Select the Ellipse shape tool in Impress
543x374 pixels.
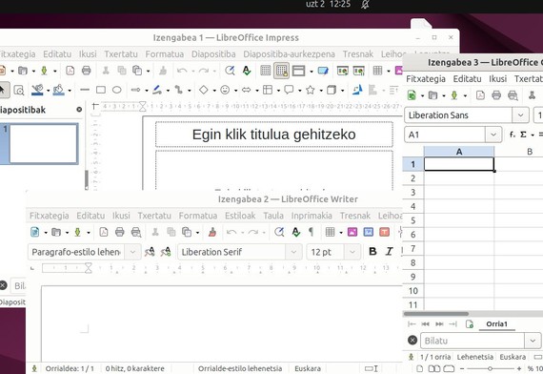pyautogui.click(x=117, y=91)
